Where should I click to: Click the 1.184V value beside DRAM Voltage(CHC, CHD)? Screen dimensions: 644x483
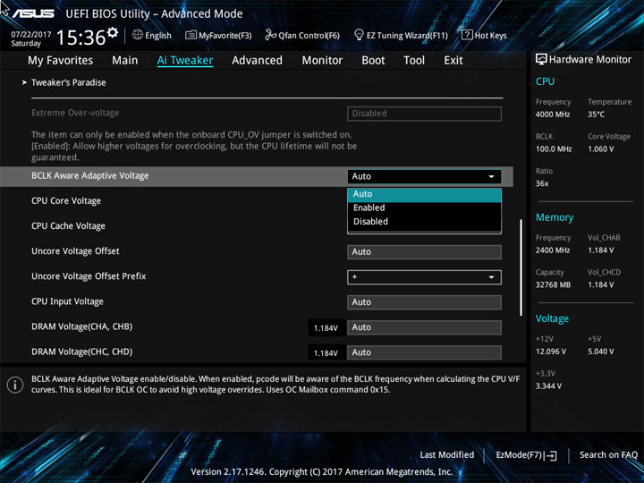(326, 353)
